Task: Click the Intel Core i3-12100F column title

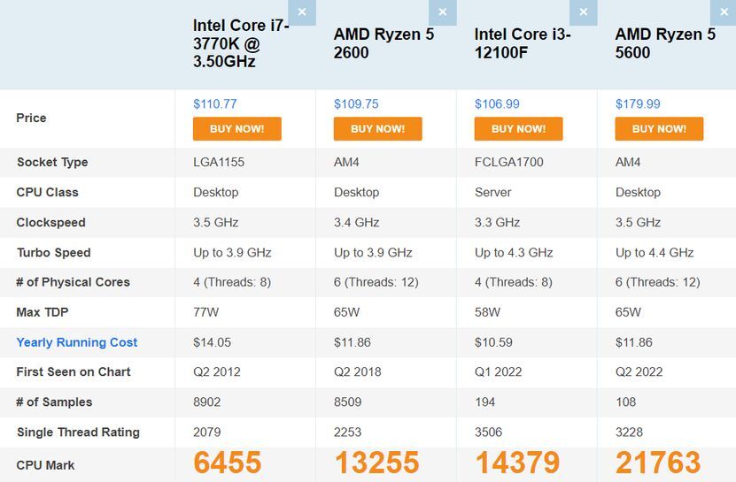Action: click(523, 43)
